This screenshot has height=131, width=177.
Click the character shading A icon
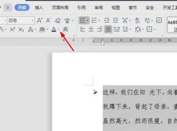point(65,29)
